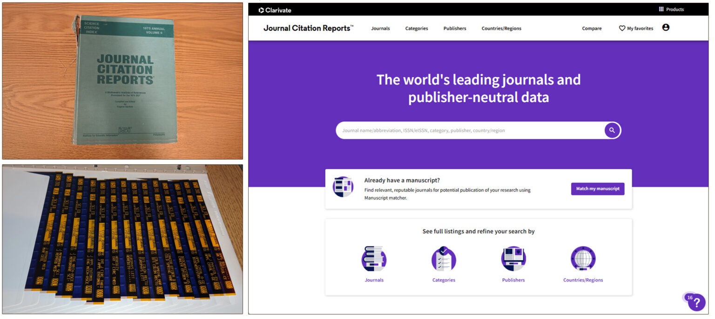Click the search magnifier icon
The height and width of the screenshot is (319, 715).
[x=611, y=130]
